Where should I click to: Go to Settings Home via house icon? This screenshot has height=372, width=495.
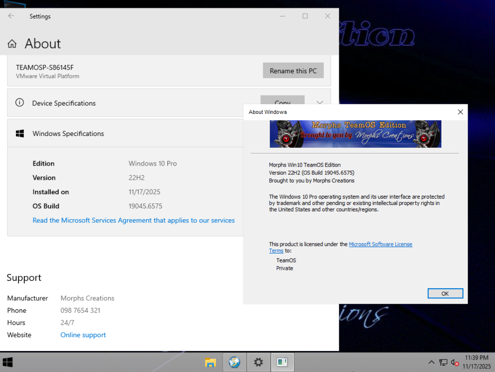click(x=12, y=44)
